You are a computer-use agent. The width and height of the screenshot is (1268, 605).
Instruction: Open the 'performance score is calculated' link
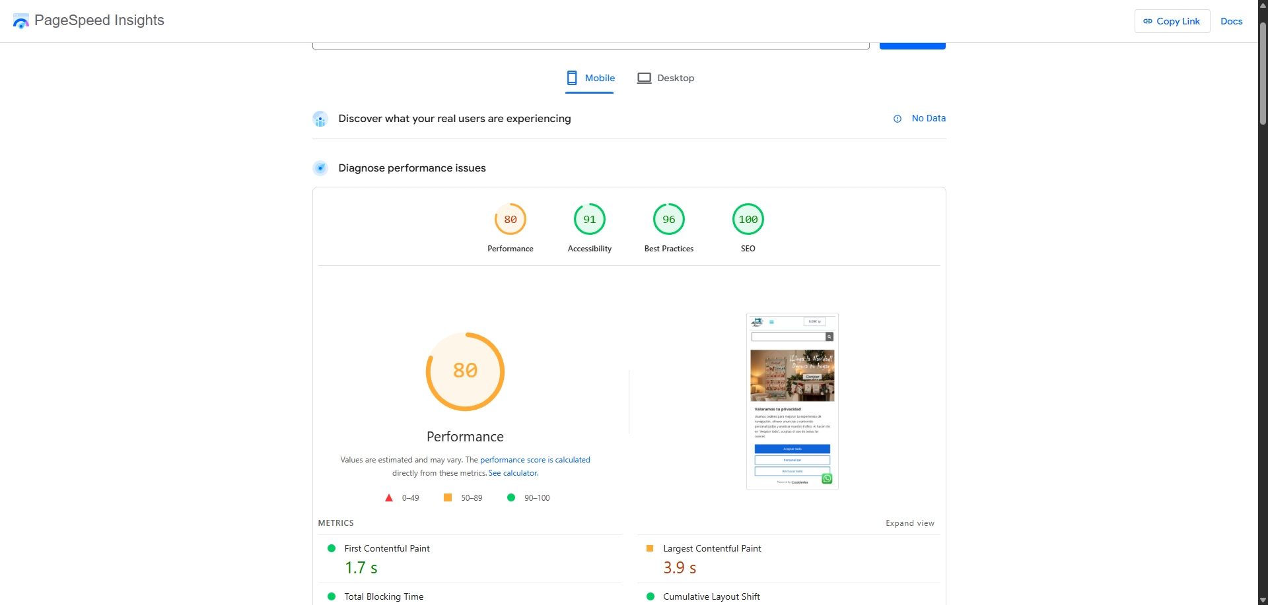535,460
